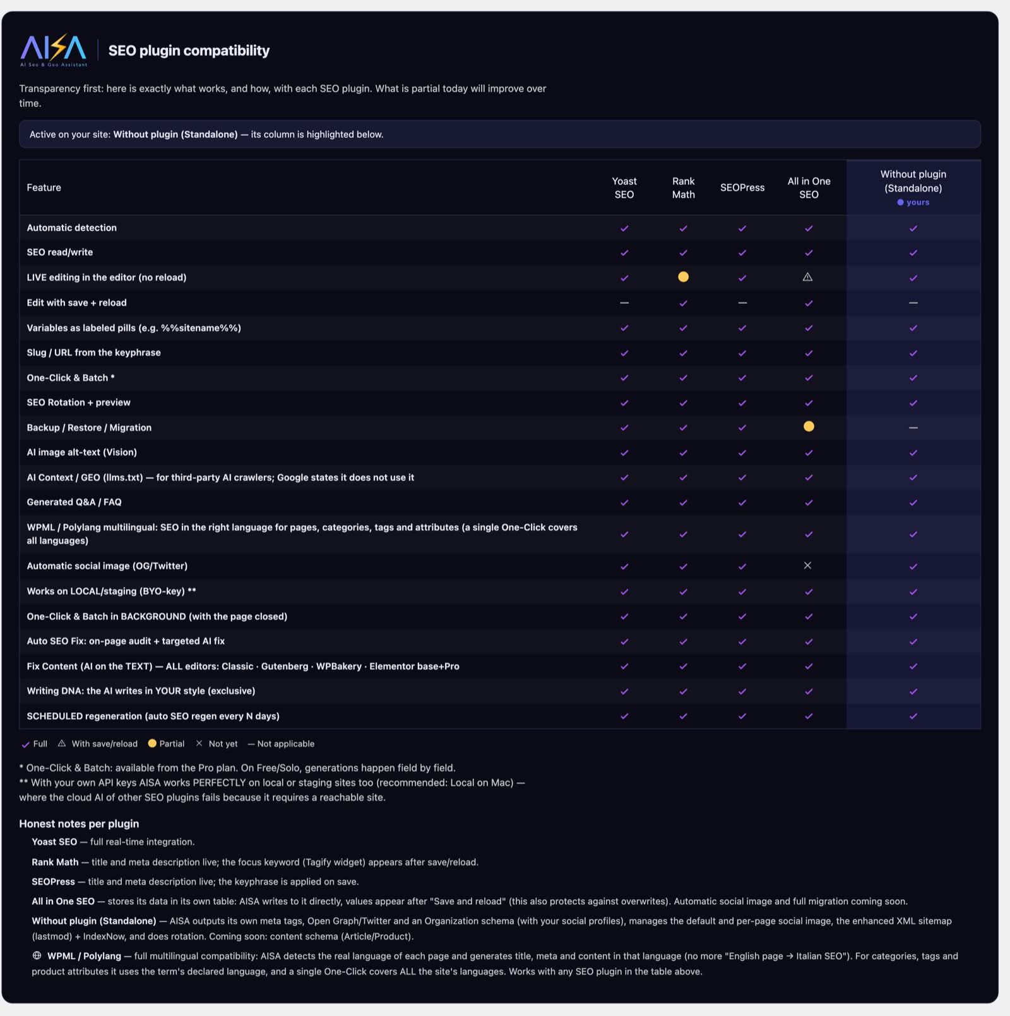
Task: Click the Feature column header
Action: point(44,188)
